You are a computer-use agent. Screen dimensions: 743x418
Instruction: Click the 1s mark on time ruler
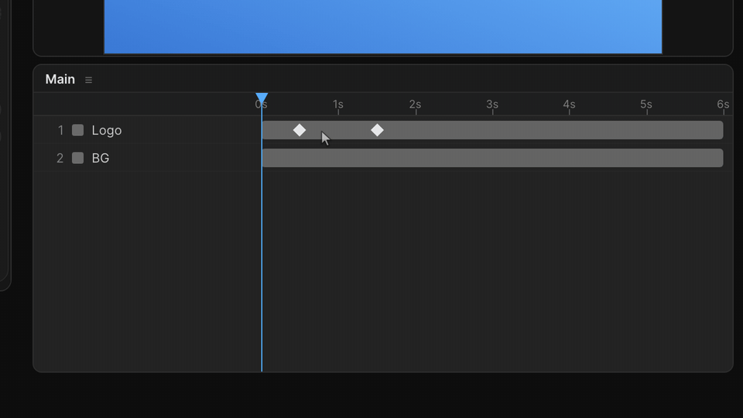point(338,104)
